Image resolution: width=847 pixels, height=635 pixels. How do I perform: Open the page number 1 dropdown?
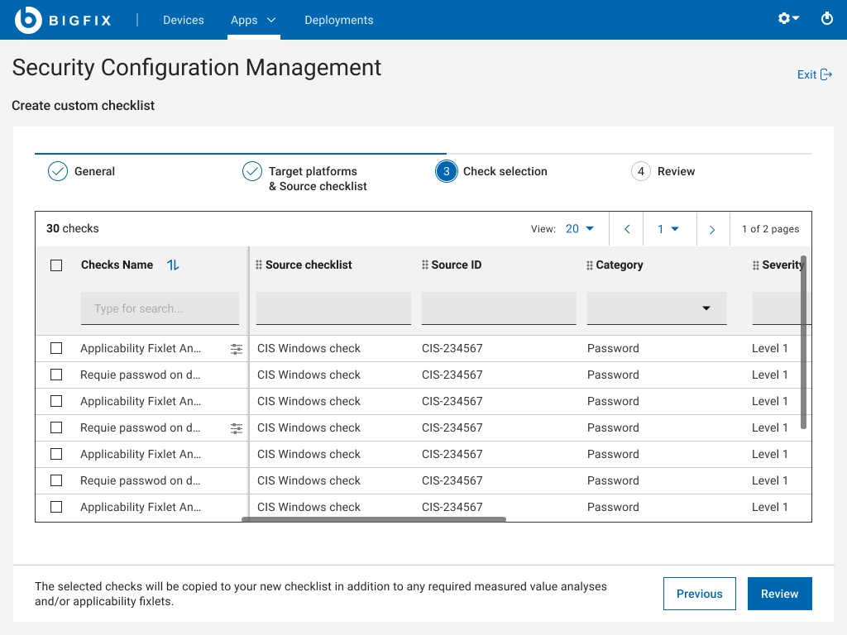pos(668,229)
